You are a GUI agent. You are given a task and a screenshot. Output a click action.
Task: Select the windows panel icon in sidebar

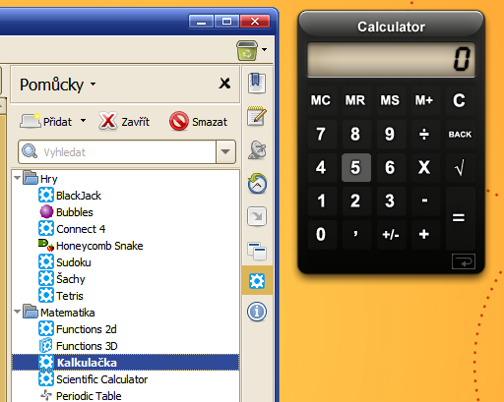257,251
